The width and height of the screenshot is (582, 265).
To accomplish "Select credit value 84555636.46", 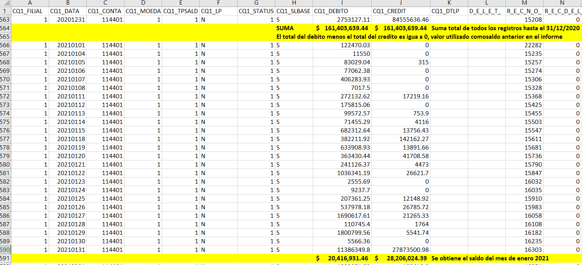I will pos(401,20).
